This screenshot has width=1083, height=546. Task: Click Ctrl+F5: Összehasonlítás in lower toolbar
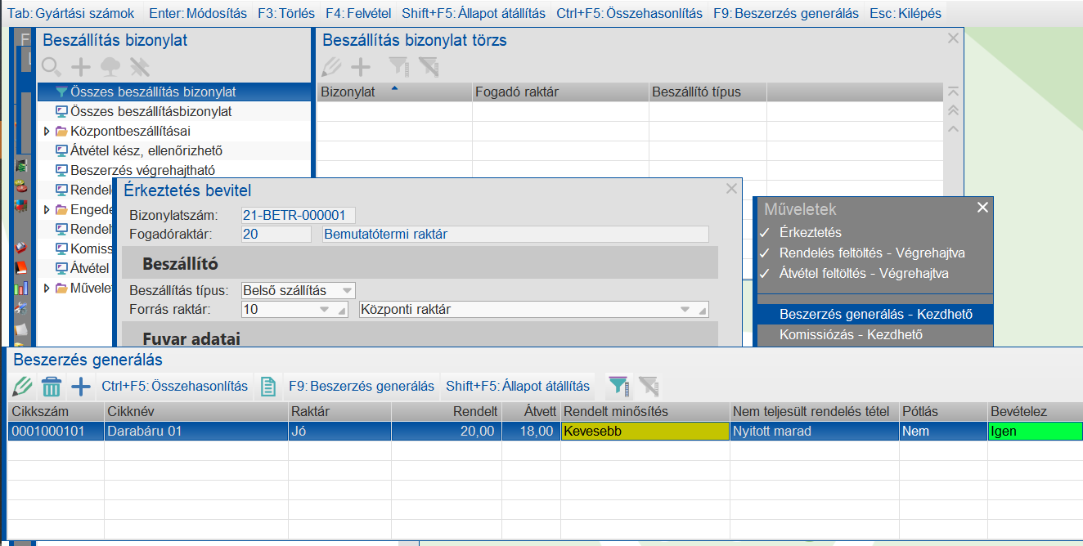click(175, 386)
